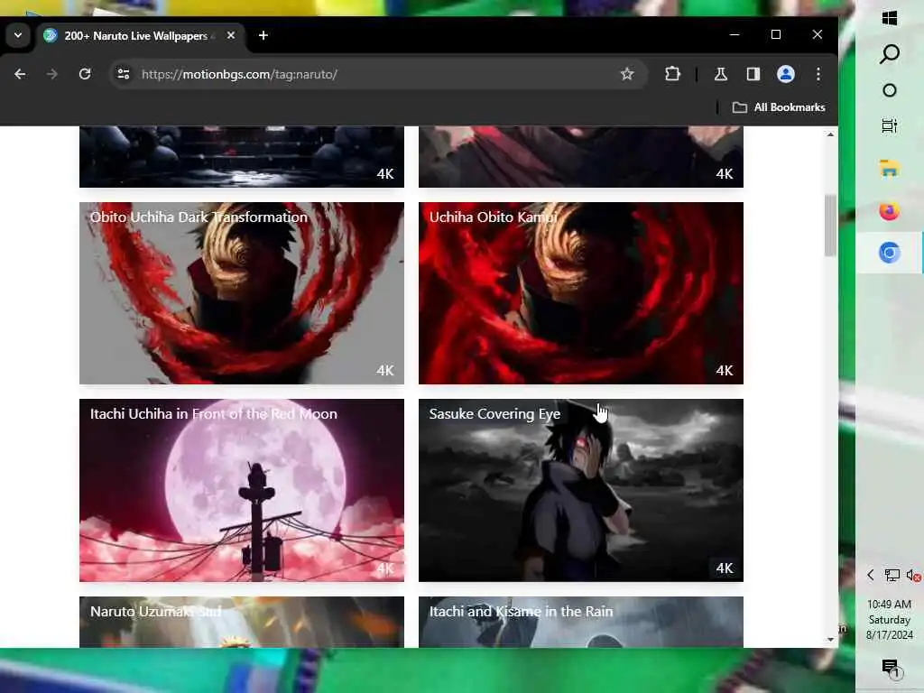Switch to Chromium on taskbar
This screenshot has height=693, width=924.
click(889, 253)
